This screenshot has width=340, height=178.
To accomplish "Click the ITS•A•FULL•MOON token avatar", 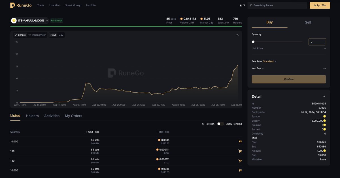I will coord(14,20).
